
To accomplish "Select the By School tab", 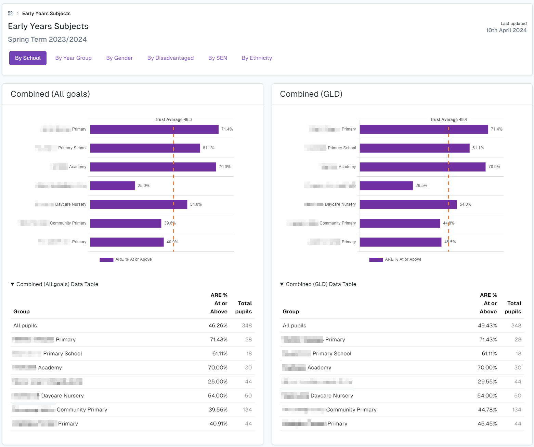I will [x=28, y=58].
